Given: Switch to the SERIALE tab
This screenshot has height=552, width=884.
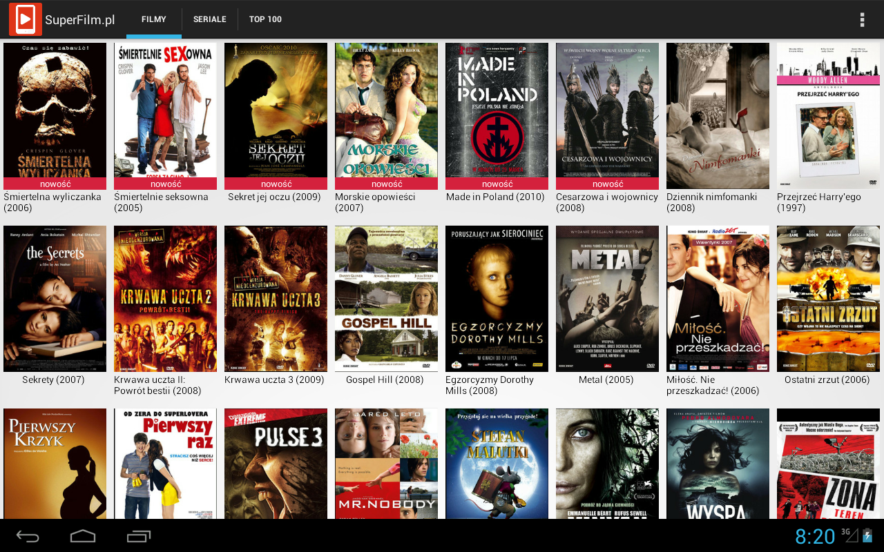Looking at the screenshot, I should 210,19.
